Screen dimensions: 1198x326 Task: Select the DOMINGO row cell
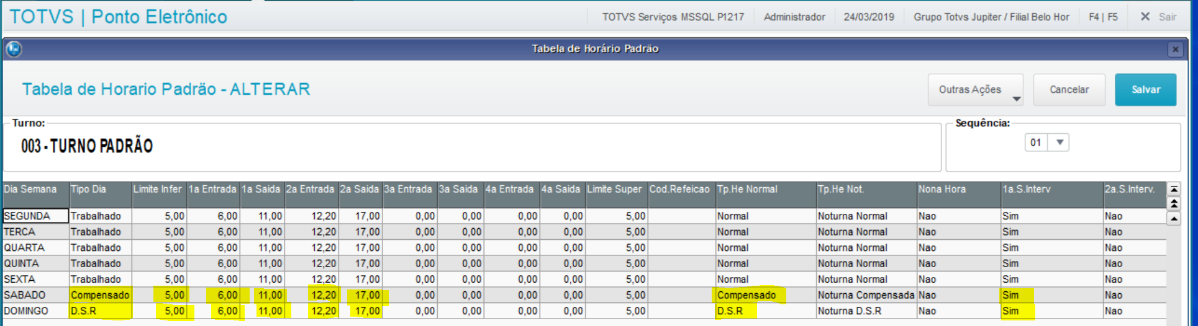click(35, 311)
